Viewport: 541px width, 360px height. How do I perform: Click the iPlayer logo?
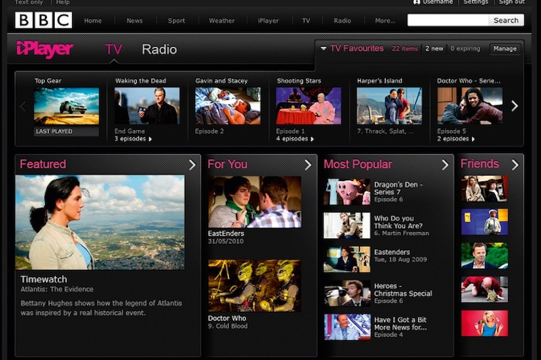pyautogui.click(x=45, y=49)
